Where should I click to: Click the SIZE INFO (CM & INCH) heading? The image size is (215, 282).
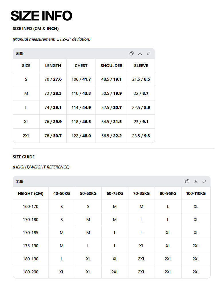click(x=36, y=28)
